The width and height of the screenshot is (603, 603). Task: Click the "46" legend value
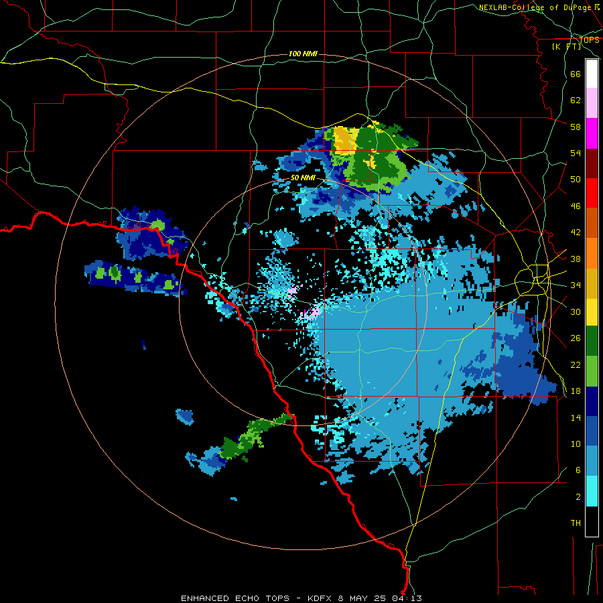pos(576,206)
